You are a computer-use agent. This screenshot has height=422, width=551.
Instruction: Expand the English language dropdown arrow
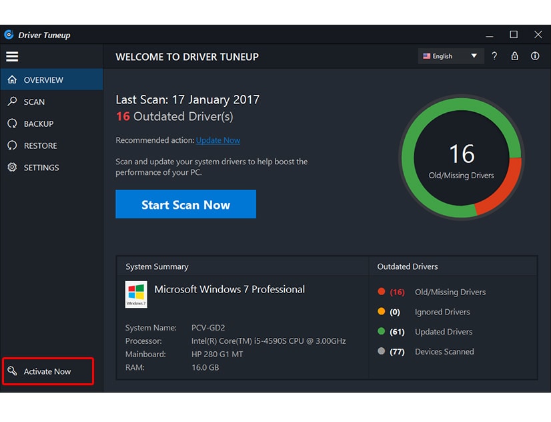(x=474, y=56)
